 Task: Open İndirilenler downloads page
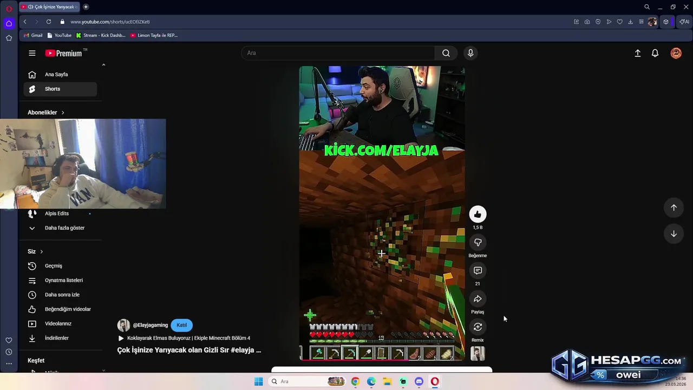click(60, 338)
